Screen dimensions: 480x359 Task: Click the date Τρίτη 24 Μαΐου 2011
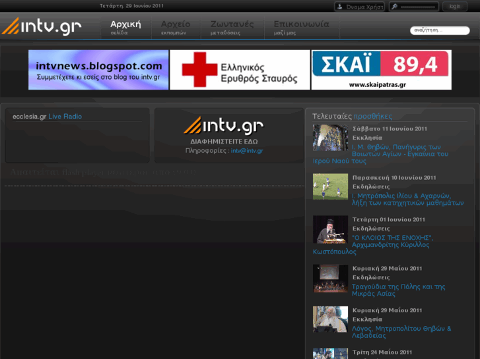click(x=382, y=352)
